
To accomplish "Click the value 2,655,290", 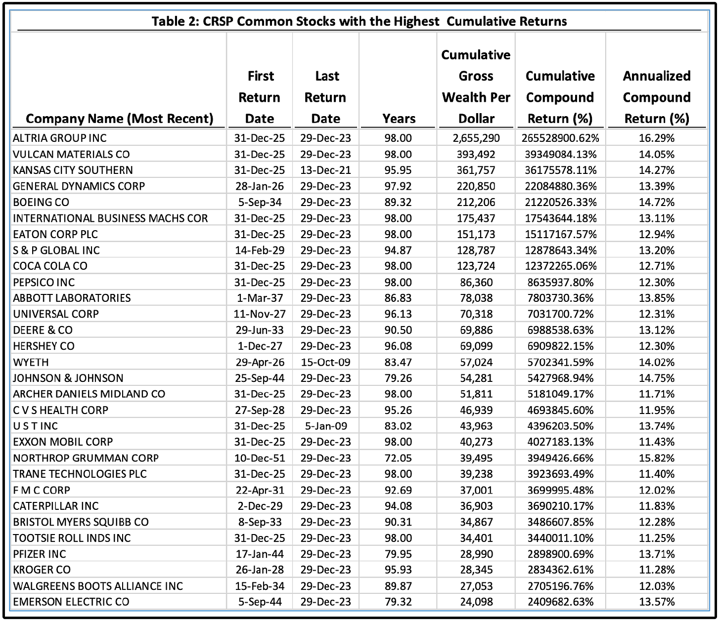I will click(x=476, y=138).
